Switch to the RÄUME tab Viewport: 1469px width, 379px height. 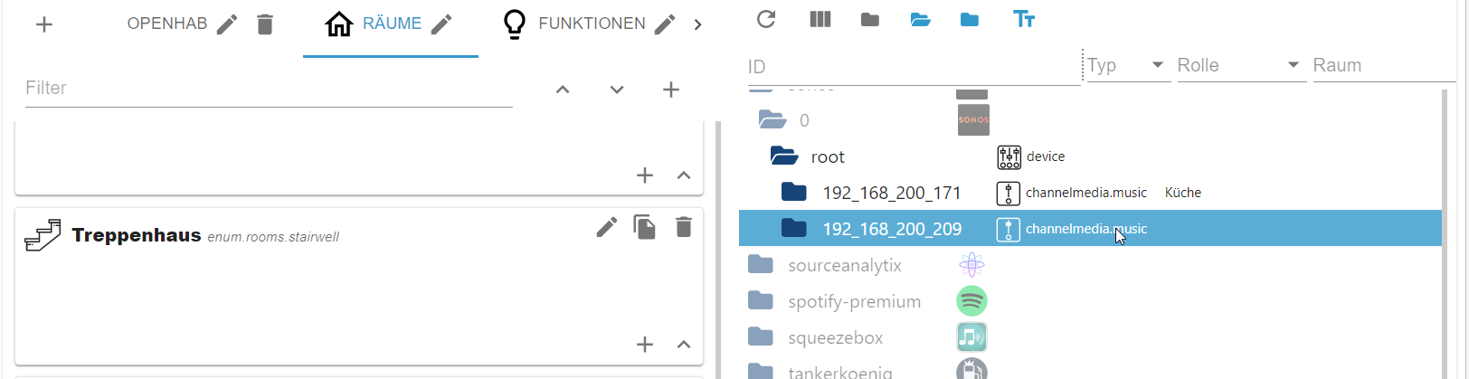391,24
